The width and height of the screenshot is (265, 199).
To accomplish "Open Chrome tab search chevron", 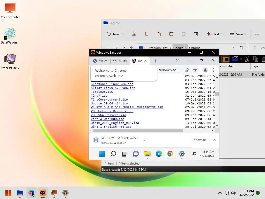I will [x=178, y=60].
